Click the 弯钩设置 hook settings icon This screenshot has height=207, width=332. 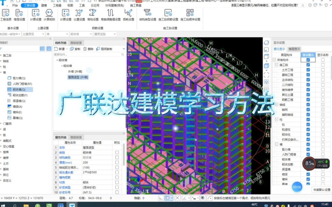click(x=93, y=14)
